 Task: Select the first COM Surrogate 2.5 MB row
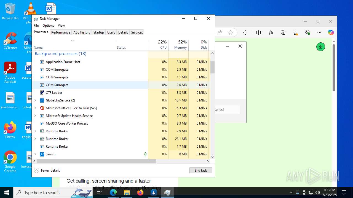click(121, 70)
